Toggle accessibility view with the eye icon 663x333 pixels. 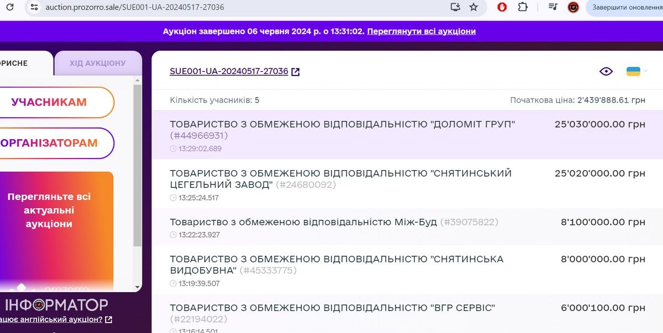point(606,71)
